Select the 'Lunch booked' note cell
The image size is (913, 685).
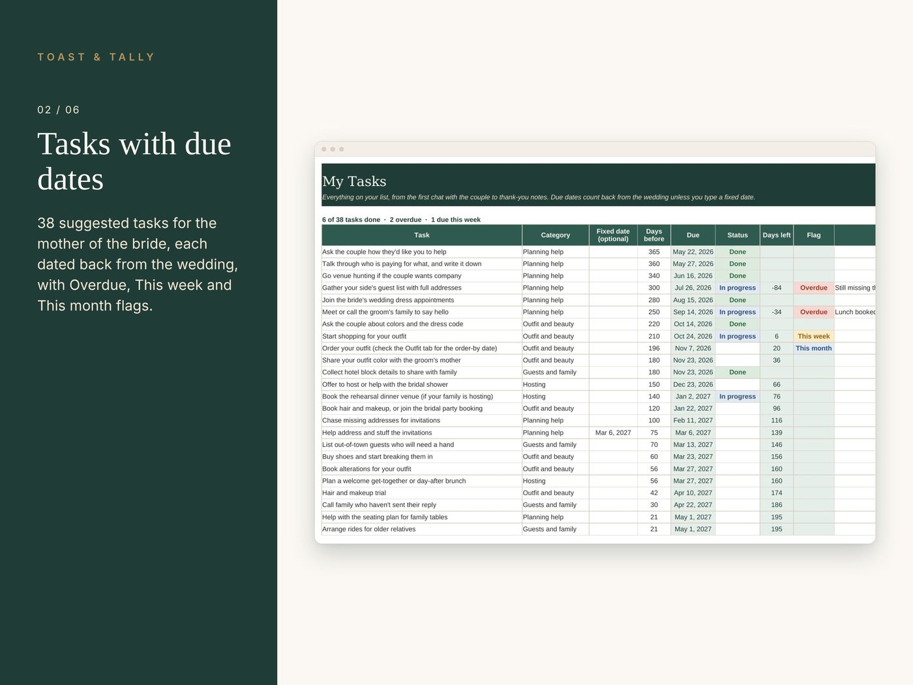pos(855,312)
